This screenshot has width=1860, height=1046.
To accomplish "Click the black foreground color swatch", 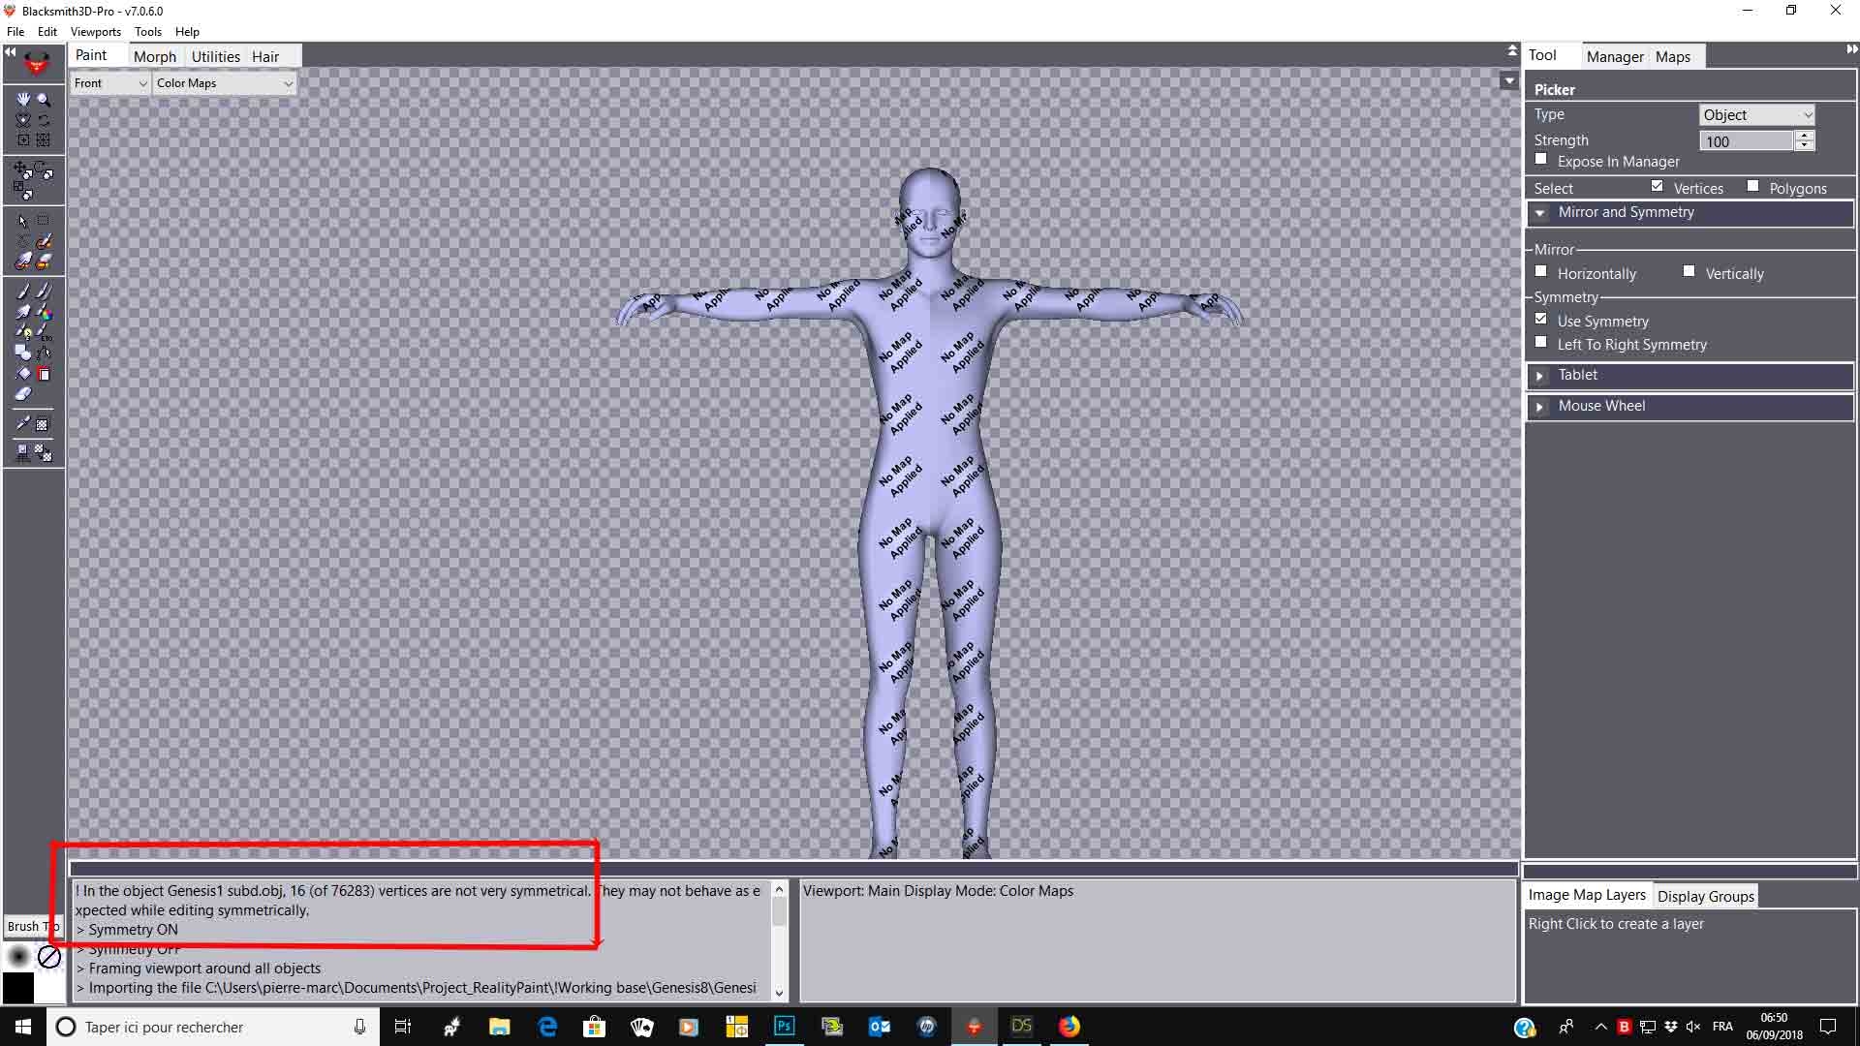I will tap(18, 988).
